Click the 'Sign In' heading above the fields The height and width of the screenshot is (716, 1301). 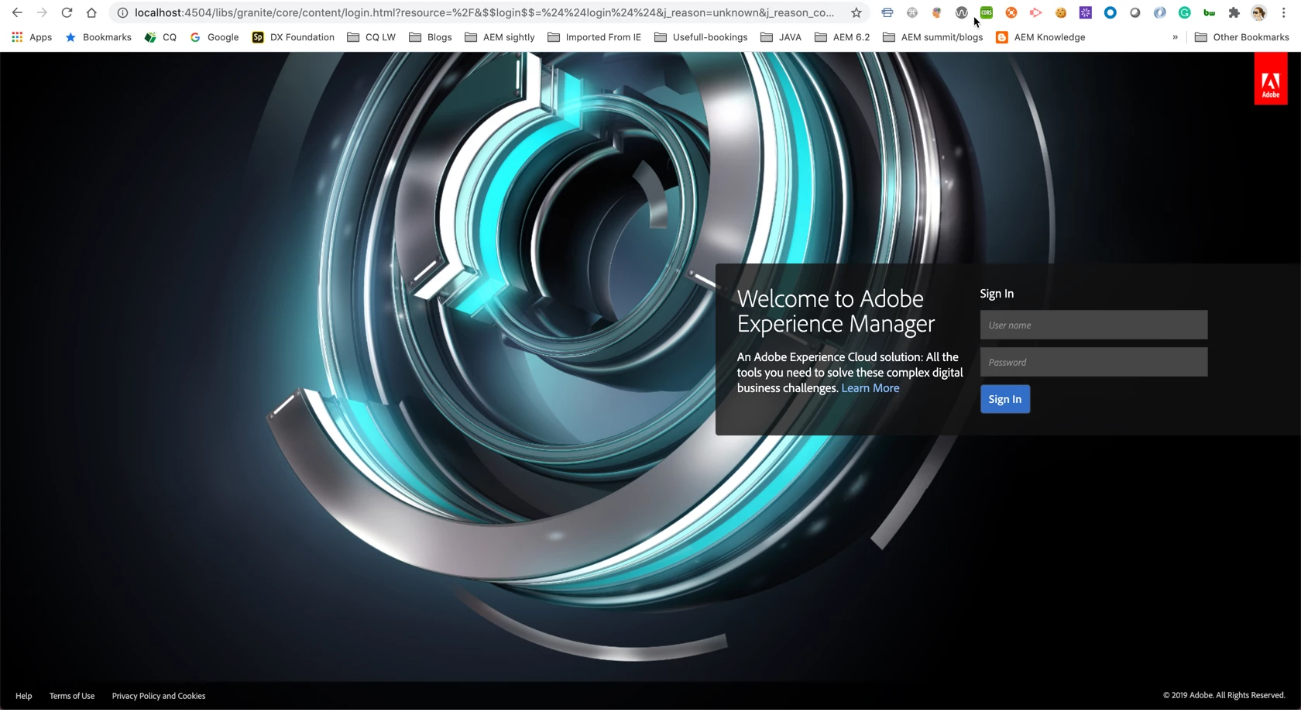click(x=997, y=294)
